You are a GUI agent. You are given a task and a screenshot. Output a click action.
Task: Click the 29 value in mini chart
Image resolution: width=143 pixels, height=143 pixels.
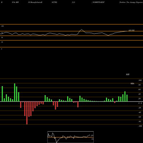click(92, 136)
